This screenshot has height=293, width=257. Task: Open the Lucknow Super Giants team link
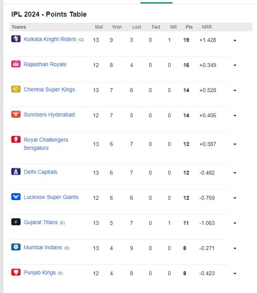pyautogui.click(x=51, y=197)
